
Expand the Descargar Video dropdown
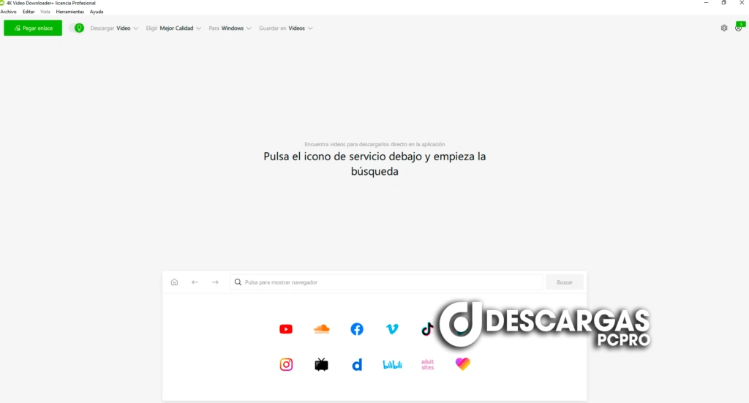point(114,28)
